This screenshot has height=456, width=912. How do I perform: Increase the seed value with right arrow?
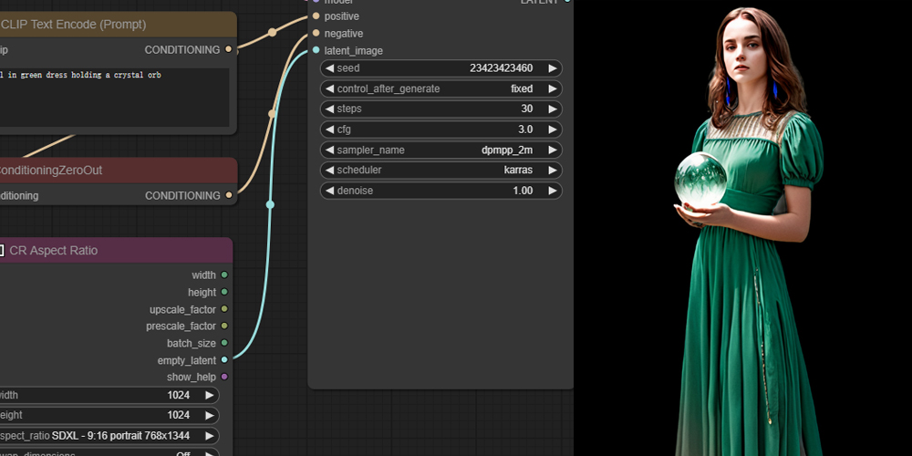point(553,68)
